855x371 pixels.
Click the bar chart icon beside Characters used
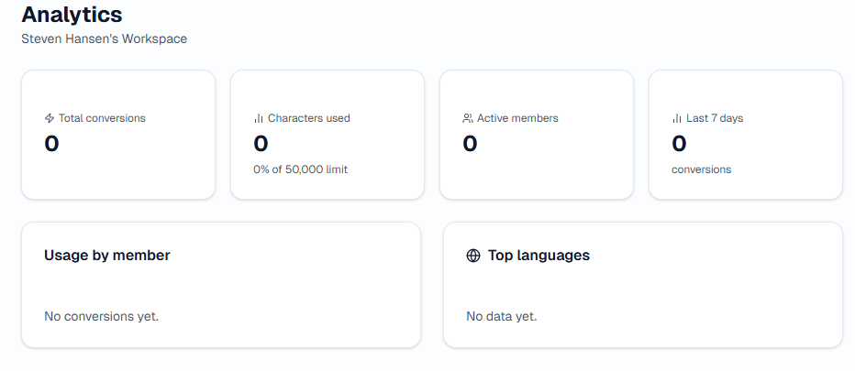259,118
